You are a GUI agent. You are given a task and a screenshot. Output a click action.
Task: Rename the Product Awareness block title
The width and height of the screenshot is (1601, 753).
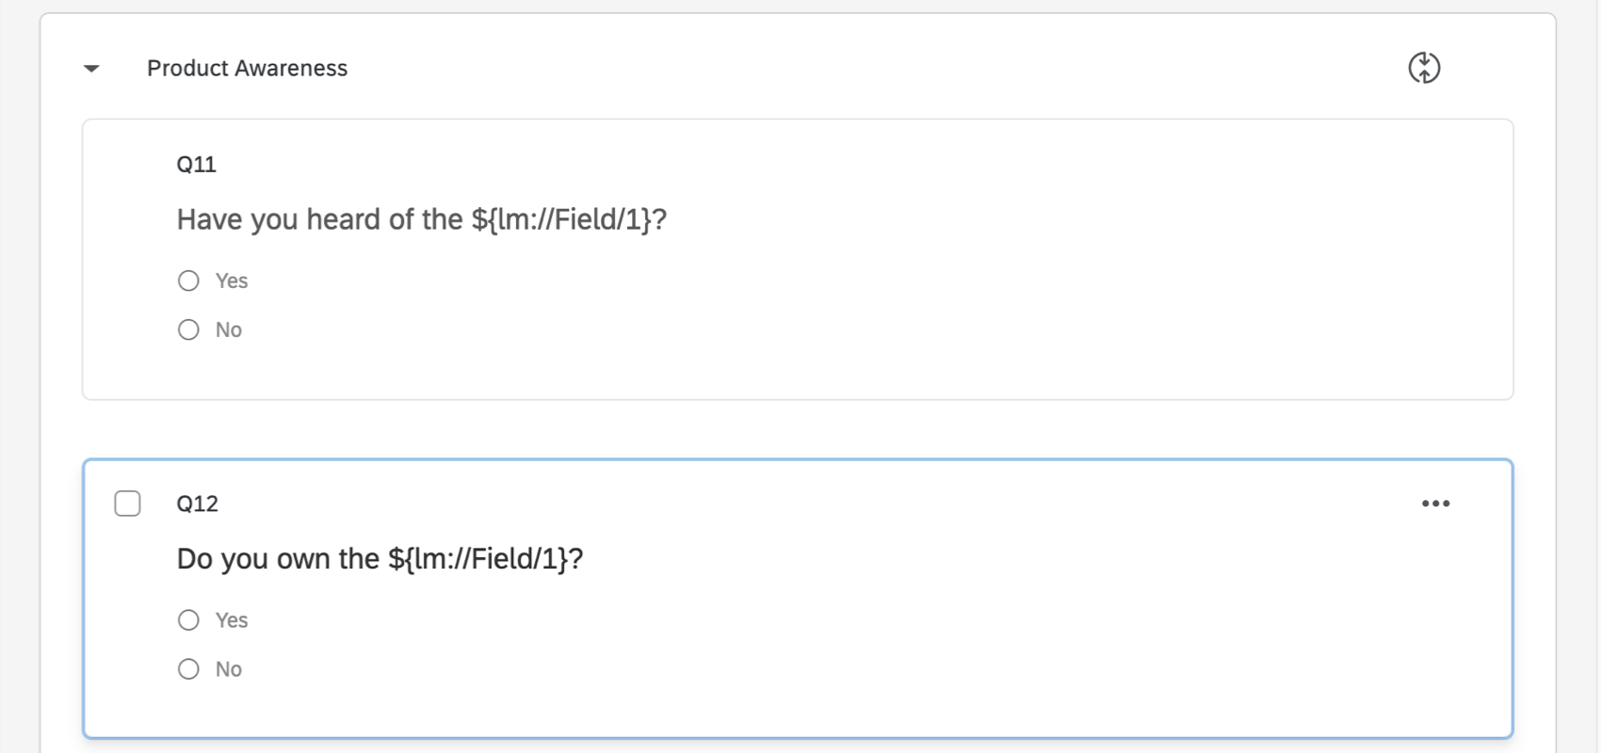click(246, 68)
